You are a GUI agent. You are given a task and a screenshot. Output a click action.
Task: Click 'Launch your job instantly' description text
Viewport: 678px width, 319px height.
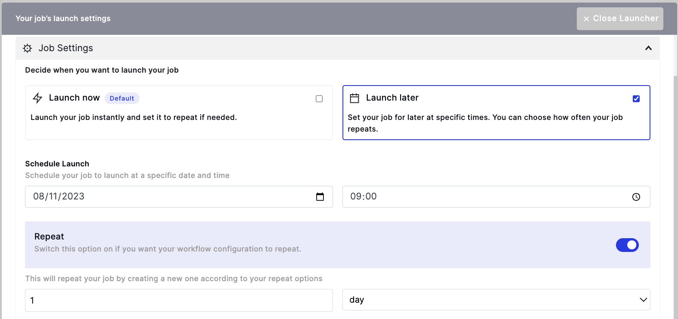134,117
